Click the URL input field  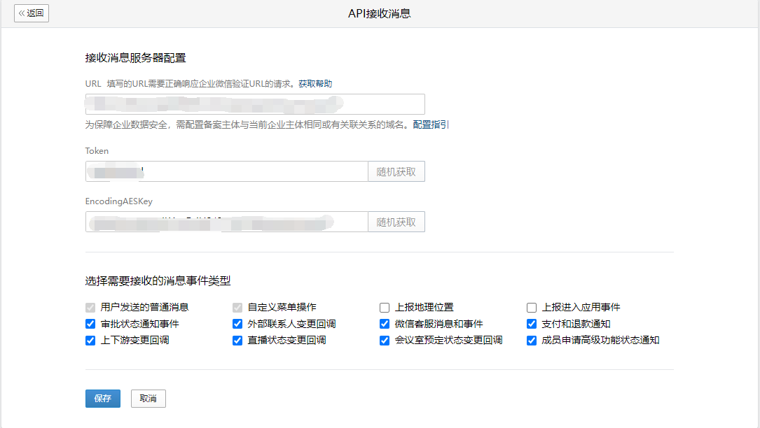[255, 104]
